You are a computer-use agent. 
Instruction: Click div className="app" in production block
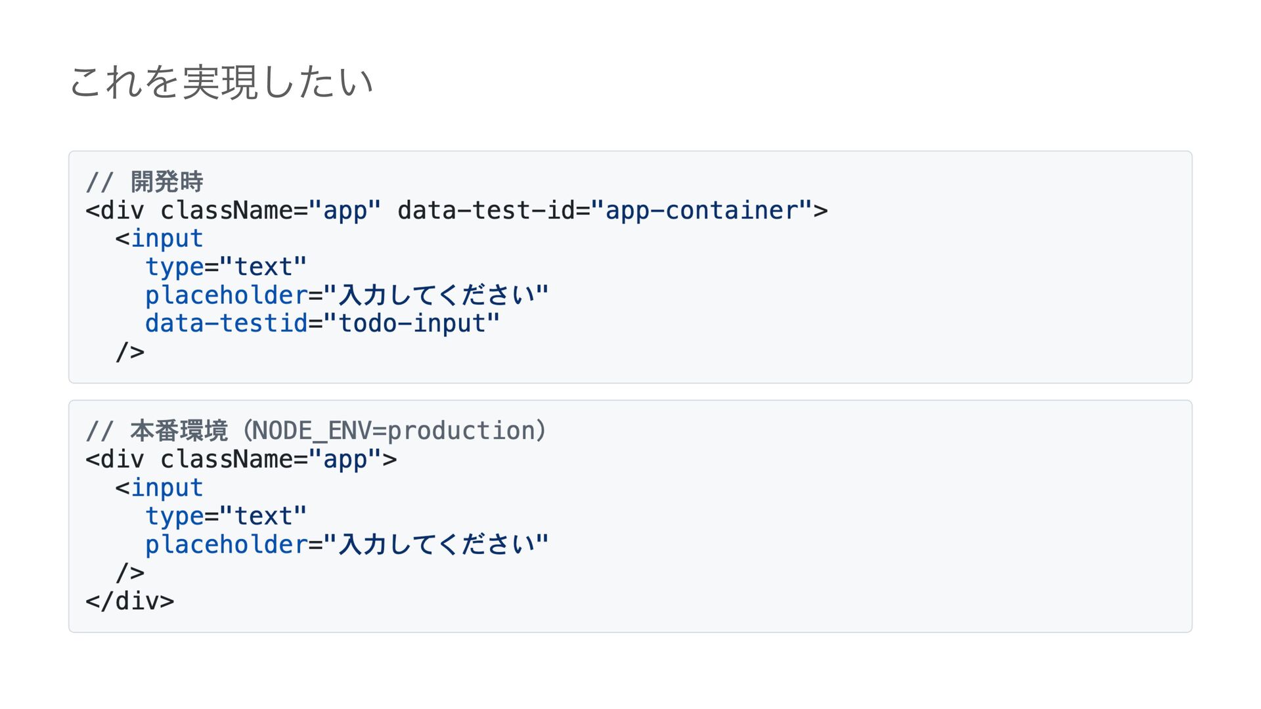(x=241, y=460)
